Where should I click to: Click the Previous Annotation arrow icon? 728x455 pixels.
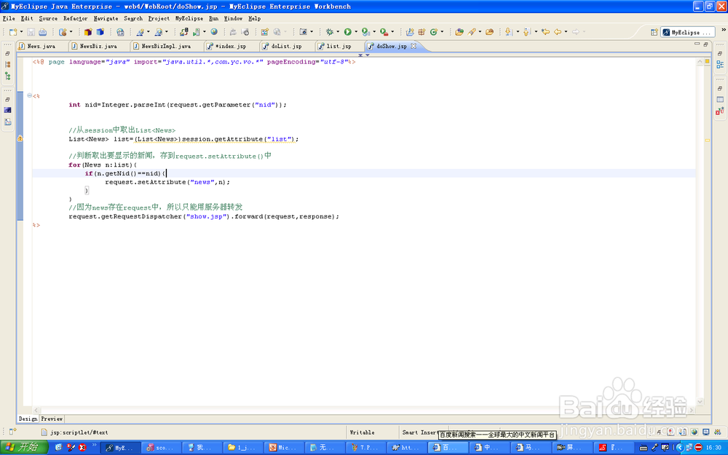(x=526, y=32)
